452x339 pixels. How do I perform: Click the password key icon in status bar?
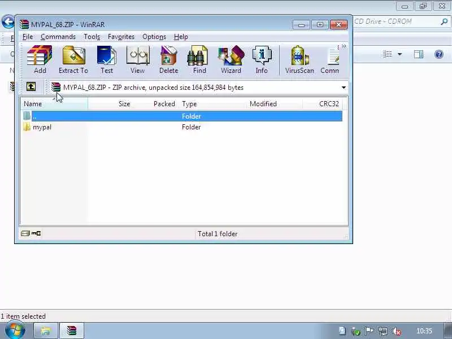click(36, 233)
